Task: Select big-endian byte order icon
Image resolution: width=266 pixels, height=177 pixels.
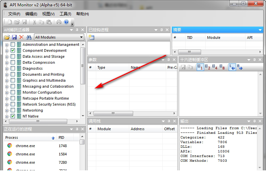Action: click(240, 67)
